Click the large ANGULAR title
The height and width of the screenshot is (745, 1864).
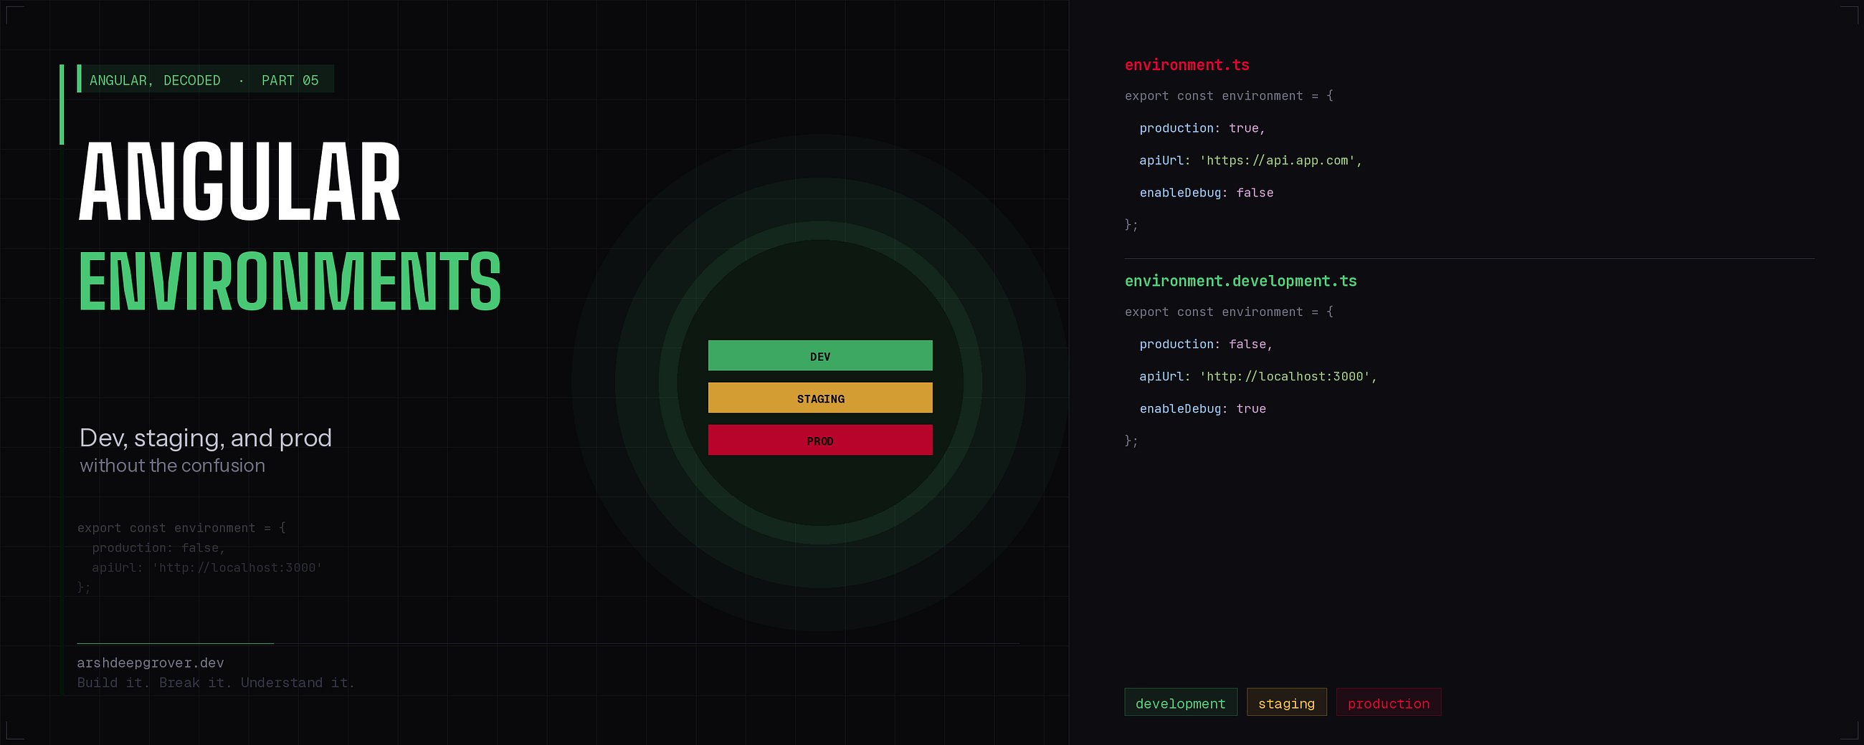239,181
